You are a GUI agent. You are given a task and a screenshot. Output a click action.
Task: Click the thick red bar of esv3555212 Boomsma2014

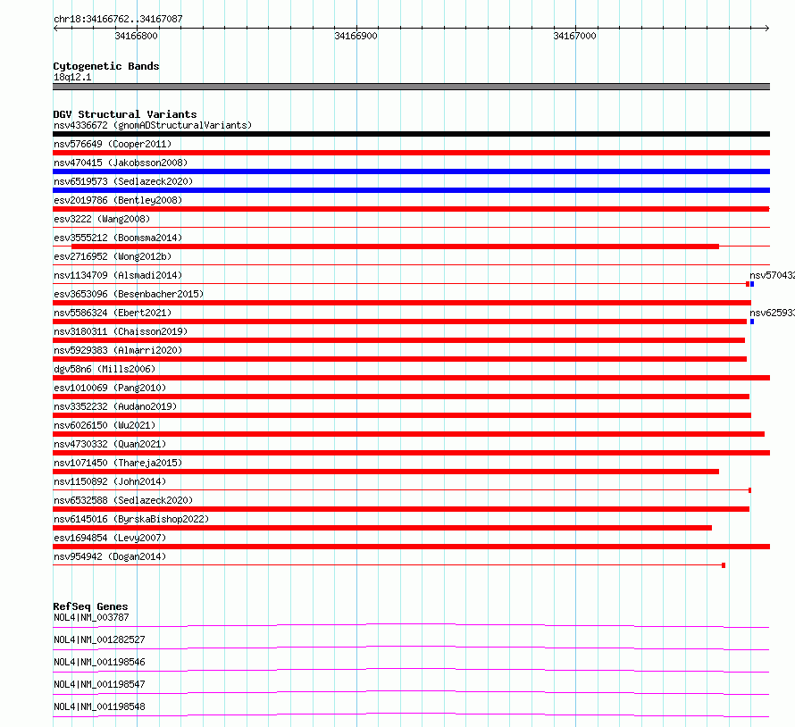coord(395,247)
